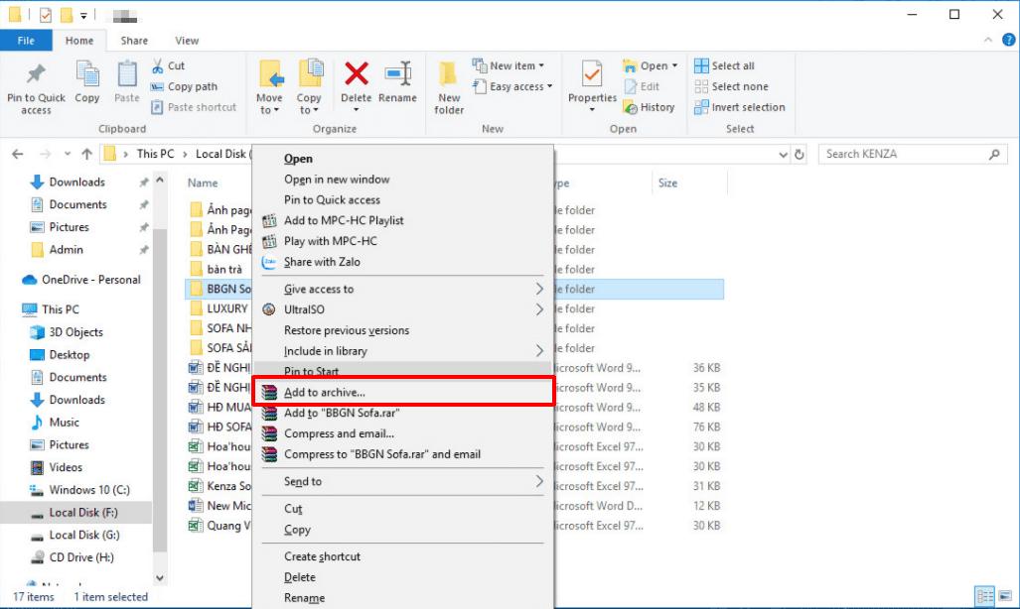Select 3D Objects in navigation pane
This screenshot has width=1020, height=609.
click(x=67, y=332)
